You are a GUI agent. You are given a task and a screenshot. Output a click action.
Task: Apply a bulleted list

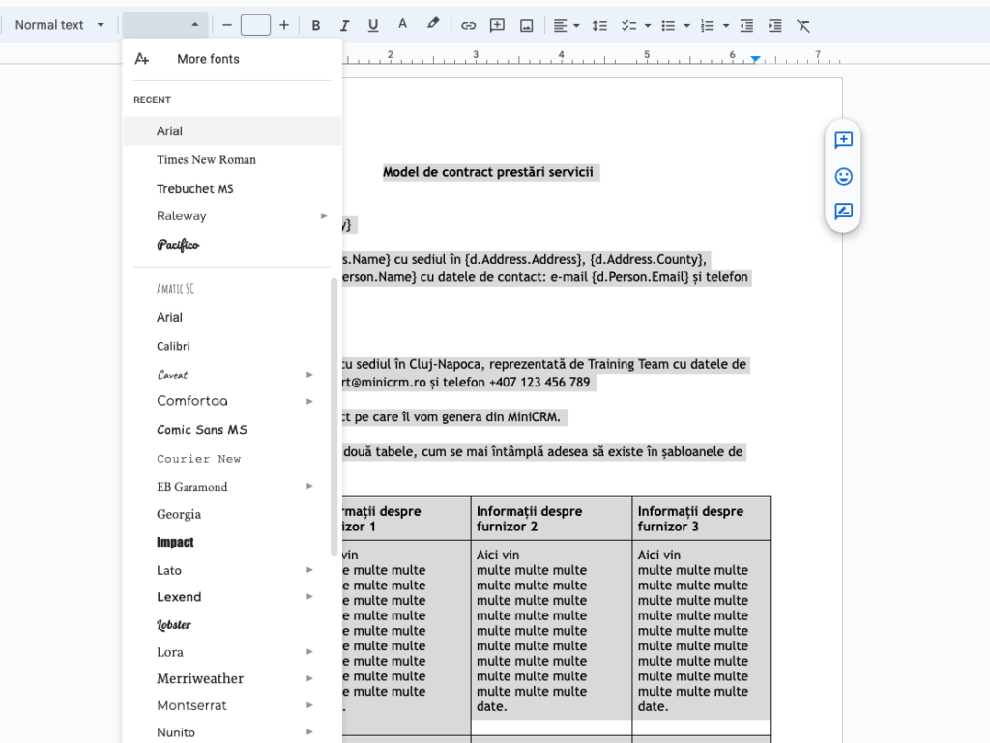click(668, 26)
